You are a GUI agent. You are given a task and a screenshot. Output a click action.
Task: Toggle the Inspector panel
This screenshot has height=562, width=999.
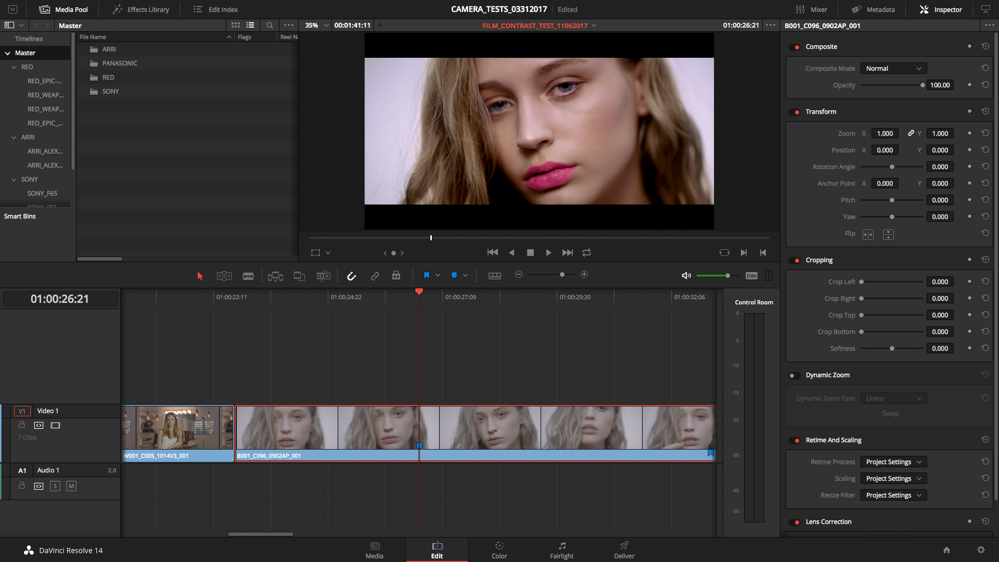point(941,9)
